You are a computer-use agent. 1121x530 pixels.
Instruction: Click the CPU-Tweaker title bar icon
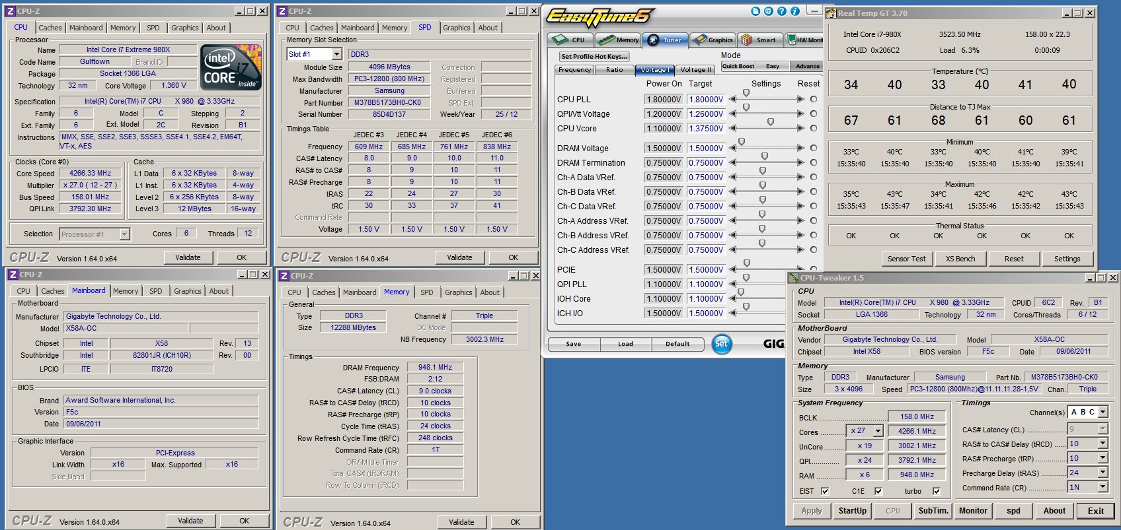tap(794, 278)
